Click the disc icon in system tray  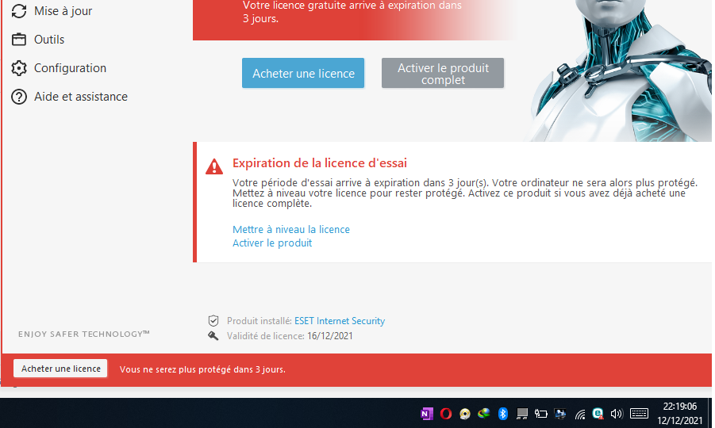tap(465, 414)
